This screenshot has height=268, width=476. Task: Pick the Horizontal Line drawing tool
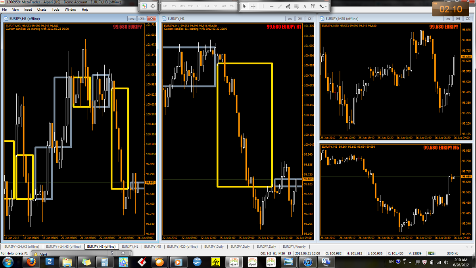[x=272, y=6]
